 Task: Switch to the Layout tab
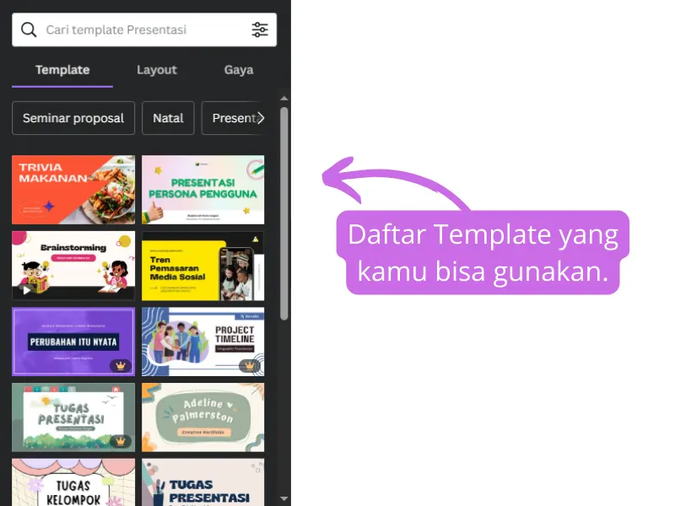(x=157, y=70)
